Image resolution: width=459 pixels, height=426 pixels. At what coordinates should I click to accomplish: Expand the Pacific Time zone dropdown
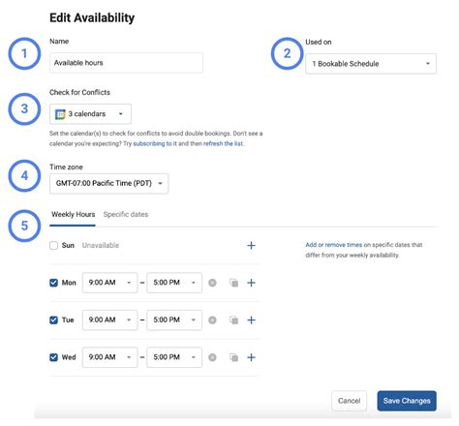108,184
